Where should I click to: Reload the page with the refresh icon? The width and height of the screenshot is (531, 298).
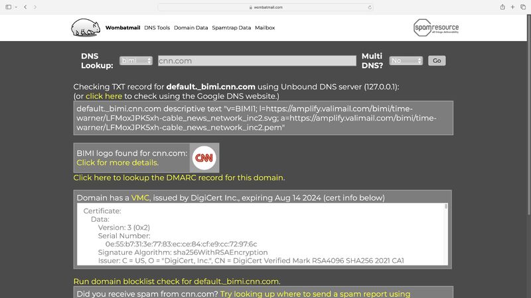370,7
